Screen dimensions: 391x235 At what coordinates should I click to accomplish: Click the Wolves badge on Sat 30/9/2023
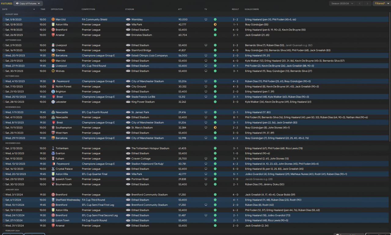(x=53, y=71)
